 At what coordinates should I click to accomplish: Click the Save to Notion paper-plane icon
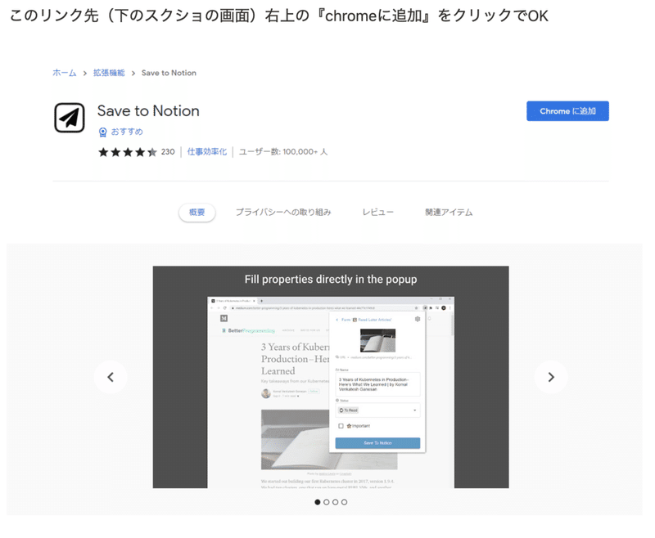[x=70, y=118]
